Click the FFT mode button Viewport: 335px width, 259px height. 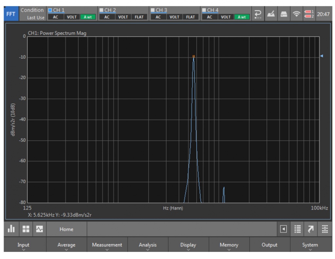[11, 14]
